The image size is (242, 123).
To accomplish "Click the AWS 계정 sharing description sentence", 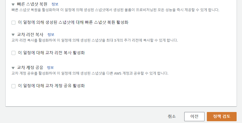I will (90, 73).
